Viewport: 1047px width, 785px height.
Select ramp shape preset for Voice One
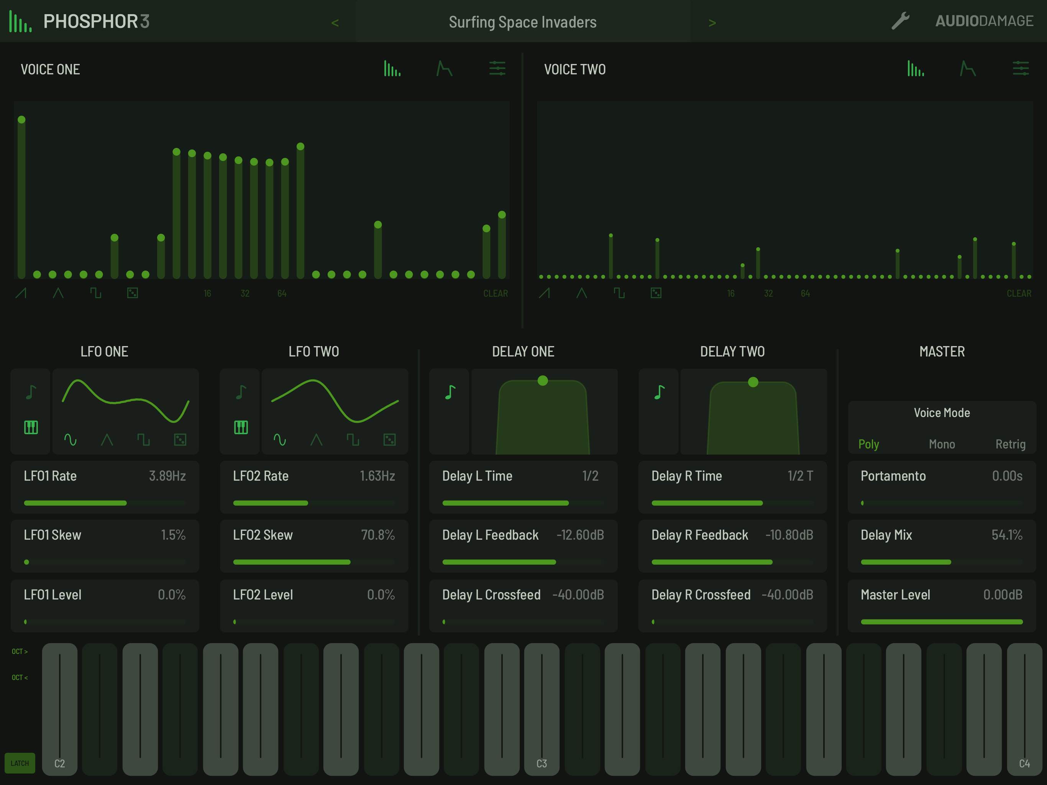(21, 293)
